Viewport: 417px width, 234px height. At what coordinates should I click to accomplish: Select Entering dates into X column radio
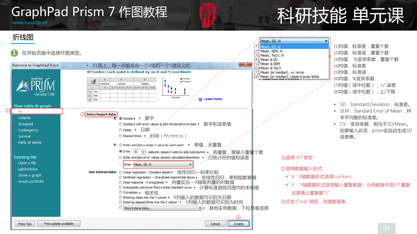(x=120, y=197)
